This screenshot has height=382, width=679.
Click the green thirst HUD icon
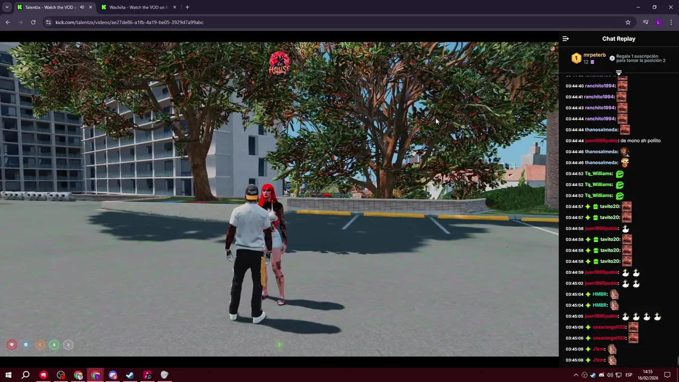pos(54,345)
